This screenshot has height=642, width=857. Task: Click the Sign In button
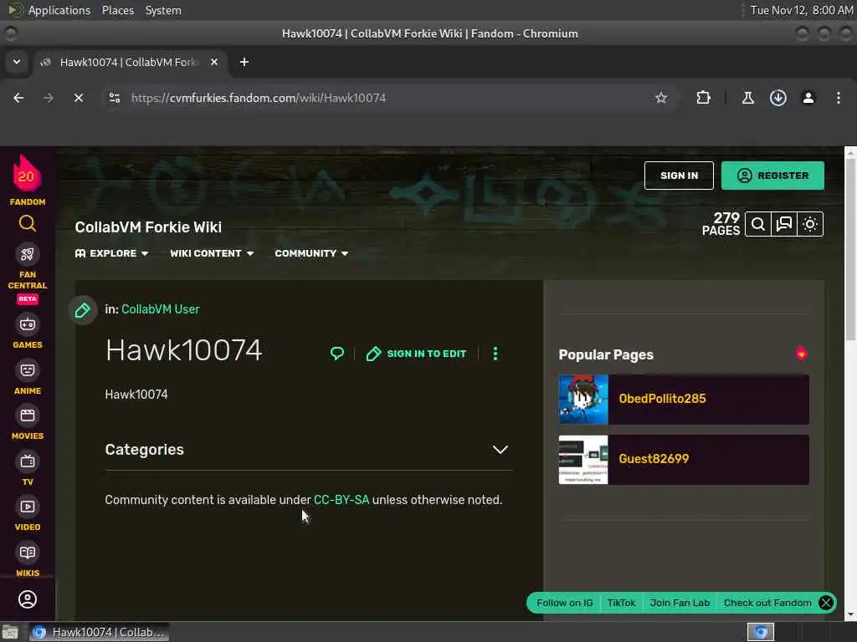[679, 176]
